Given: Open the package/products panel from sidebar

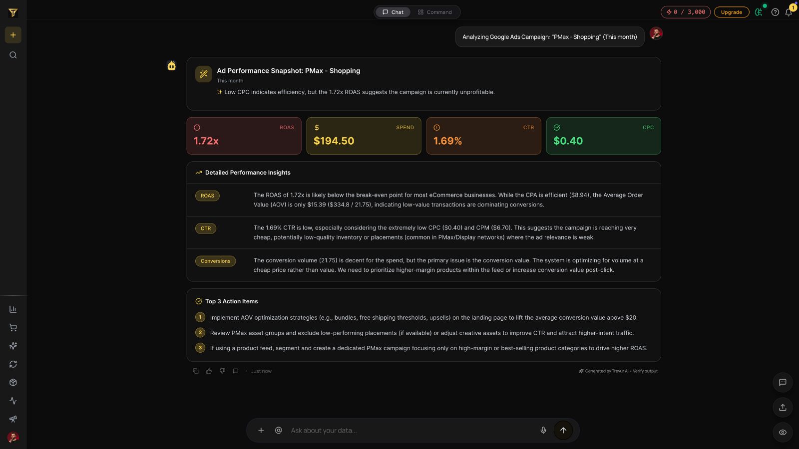Looking at the screenshot, I should 13,382.
